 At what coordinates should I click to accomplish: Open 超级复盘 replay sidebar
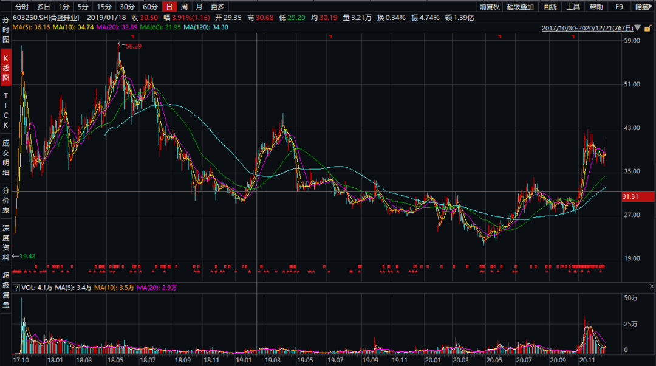6,290
